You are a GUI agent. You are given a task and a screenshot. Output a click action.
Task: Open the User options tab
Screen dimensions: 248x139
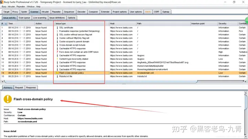click(x=136, y=12)
